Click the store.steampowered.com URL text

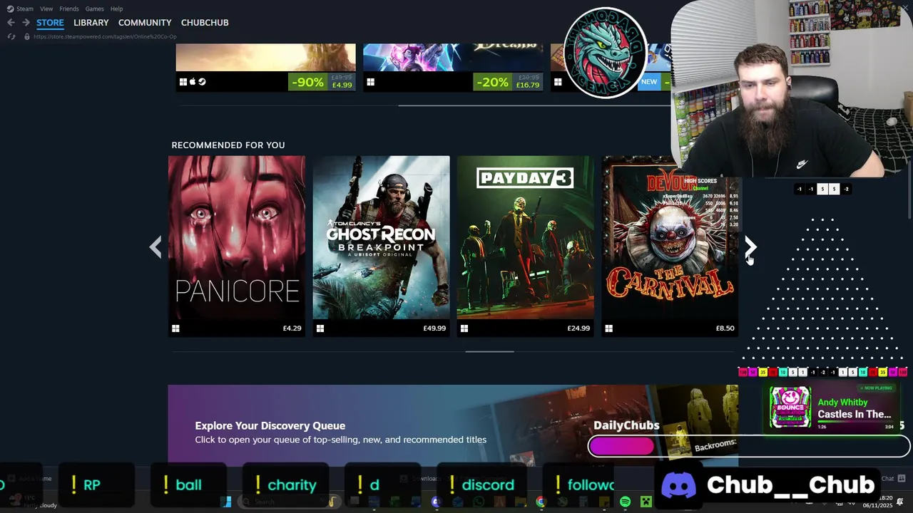105,36
